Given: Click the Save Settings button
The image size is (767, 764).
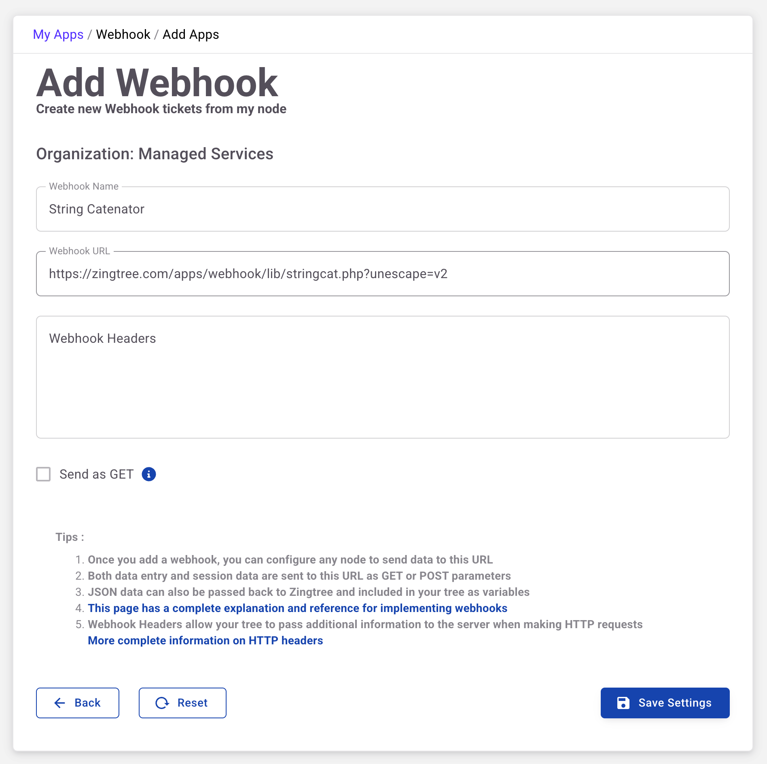Looking at the screenshot, I should click(x=665, y=703).
